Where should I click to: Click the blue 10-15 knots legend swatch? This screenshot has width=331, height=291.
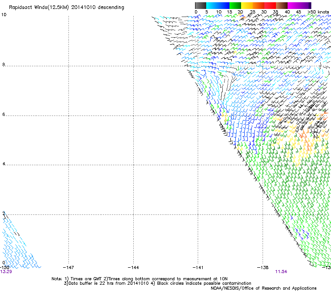coord(224,6)
